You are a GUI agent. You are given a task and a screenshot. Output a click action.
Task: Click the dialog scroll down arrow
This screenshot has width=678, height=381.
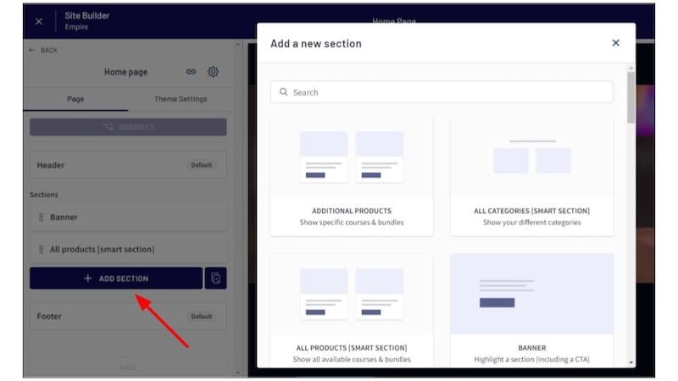[631, 363]
